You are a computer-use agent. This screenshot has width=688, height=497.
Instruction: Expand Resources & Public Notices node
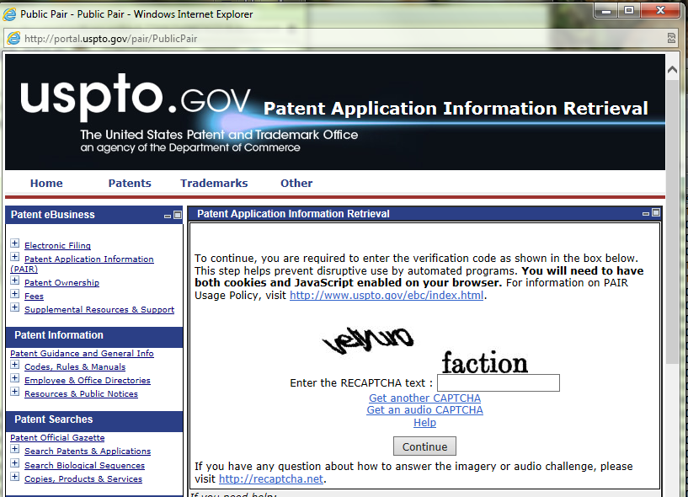15,392
